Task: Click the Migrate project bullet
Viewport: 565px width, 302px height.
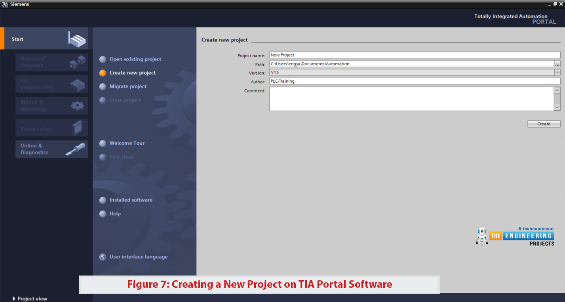Action: [103, 87]
